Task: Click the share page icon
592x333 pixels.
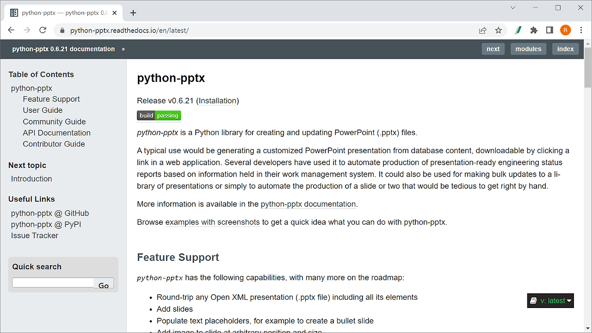Action: (x=483, y=30)
